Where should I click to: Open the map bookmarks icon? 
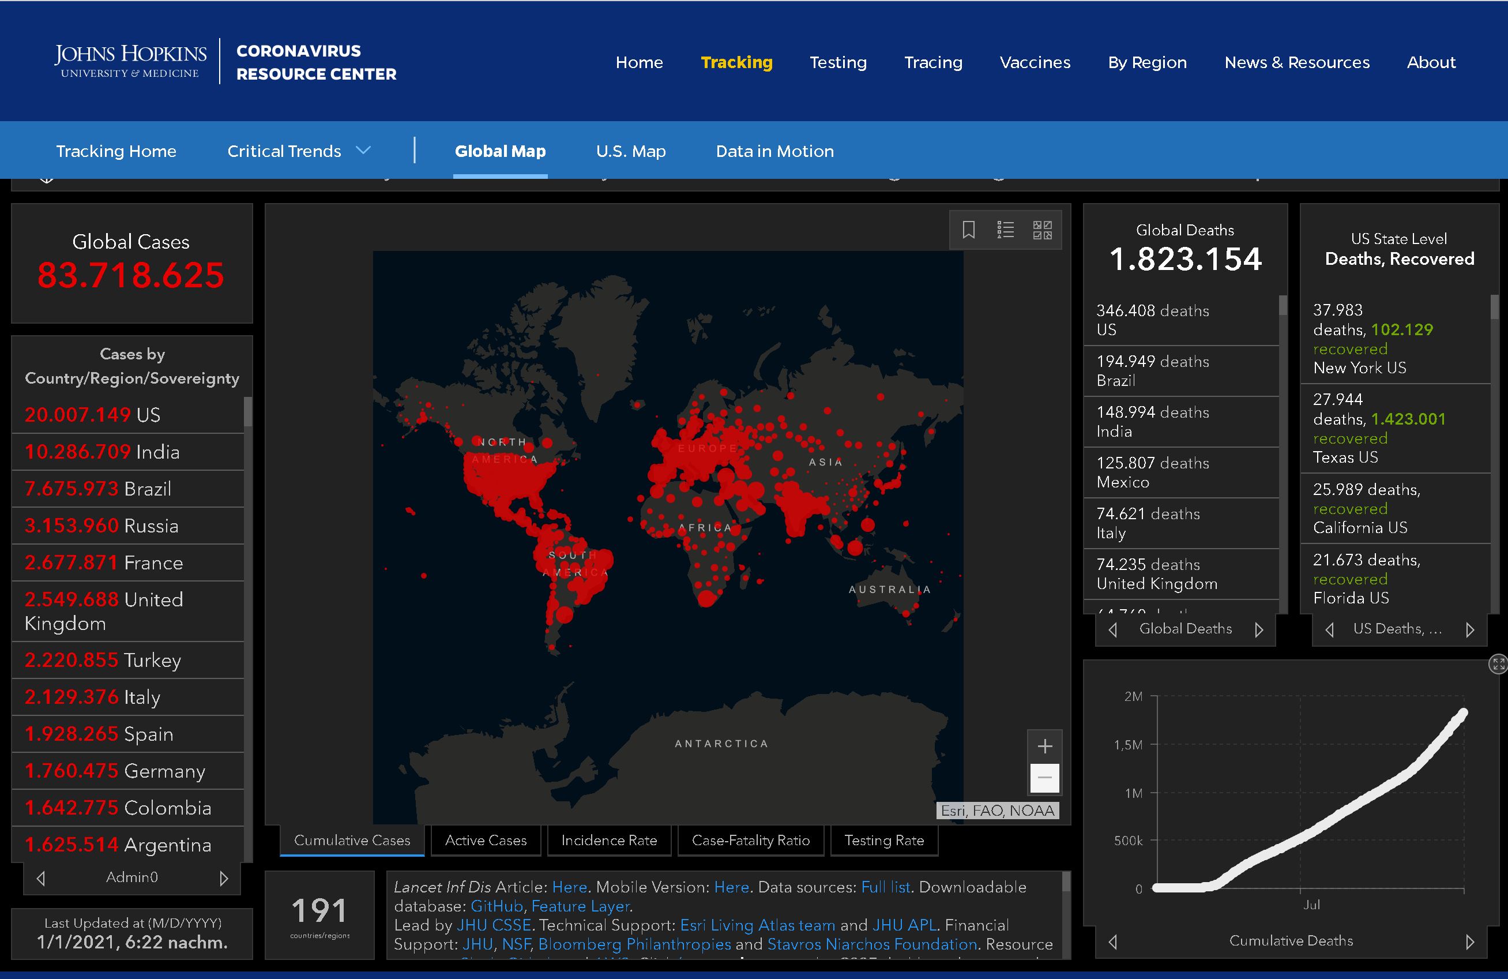point(968,230)
